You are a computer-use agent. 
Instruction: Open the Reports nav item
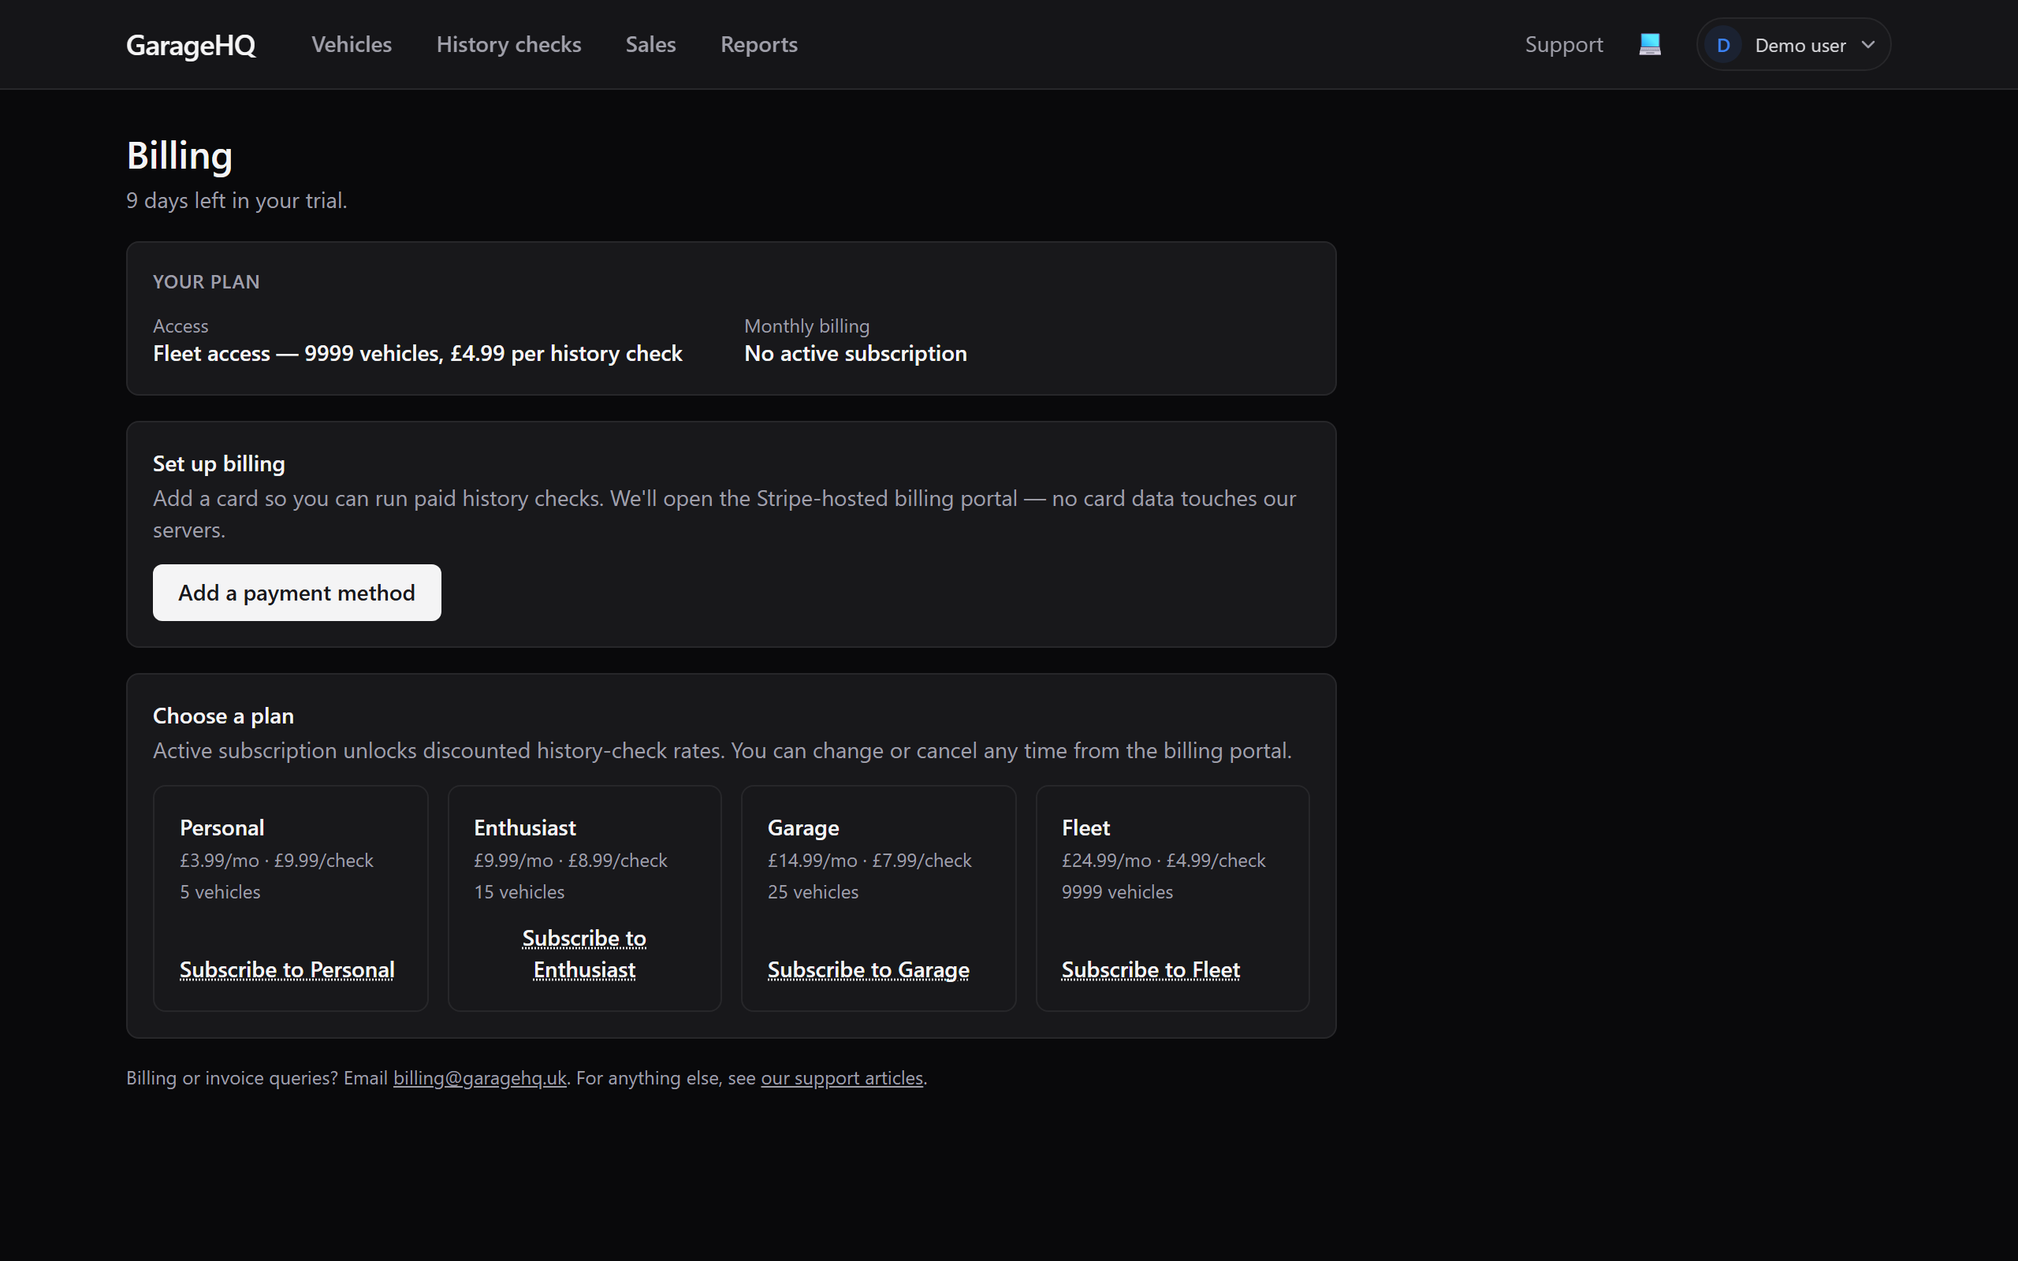tap(759, 44)
